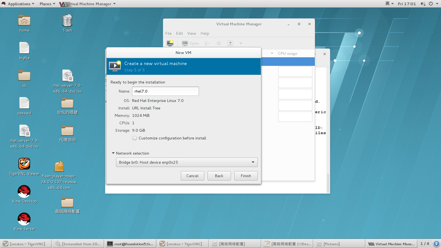Select the 论坛的搭建 folder icon
Image resolution: width=441 pixels, height=248 pixels.
(x=67, y=103)
